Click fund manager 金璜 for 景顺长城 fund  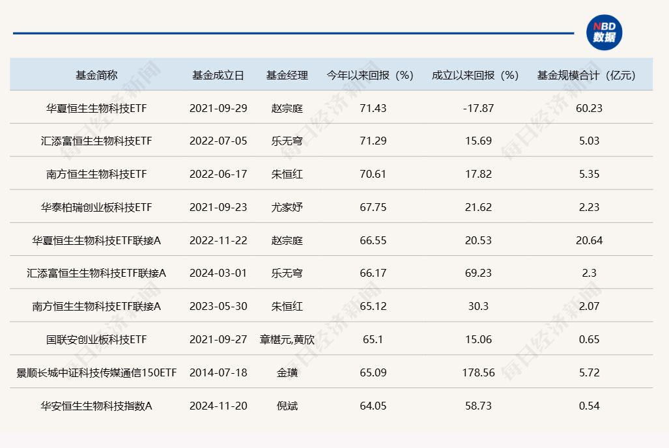click(287, 372)
